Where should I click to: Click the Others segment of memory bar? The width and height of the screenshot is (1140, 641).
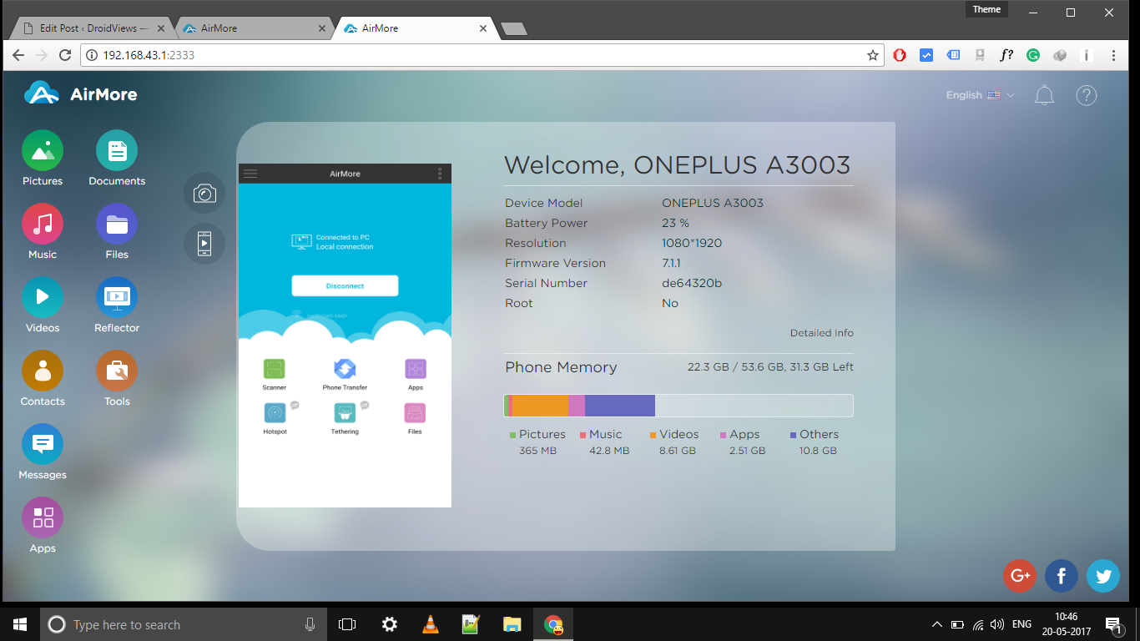point(620,406)
